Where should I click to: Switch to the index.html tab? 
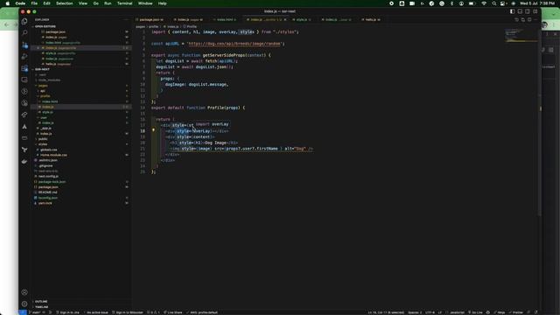(x=226, y=19)
